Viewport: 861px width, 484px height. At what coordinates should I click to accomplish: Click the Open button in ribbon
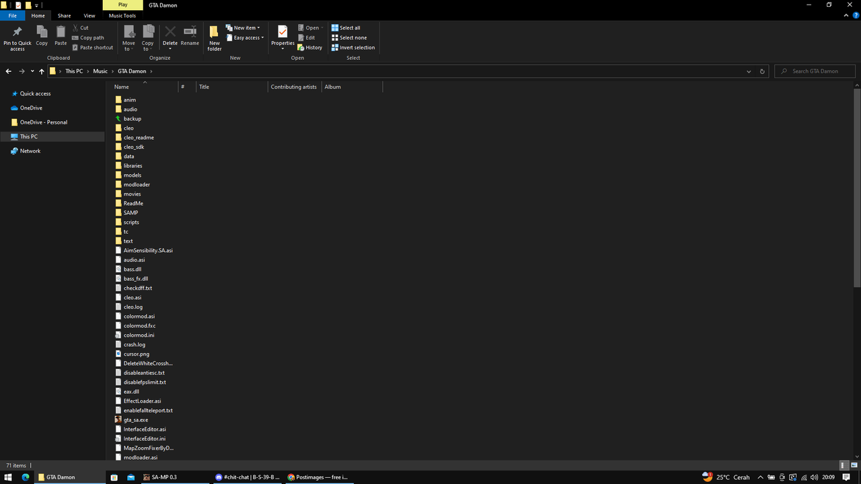[310, 28]
